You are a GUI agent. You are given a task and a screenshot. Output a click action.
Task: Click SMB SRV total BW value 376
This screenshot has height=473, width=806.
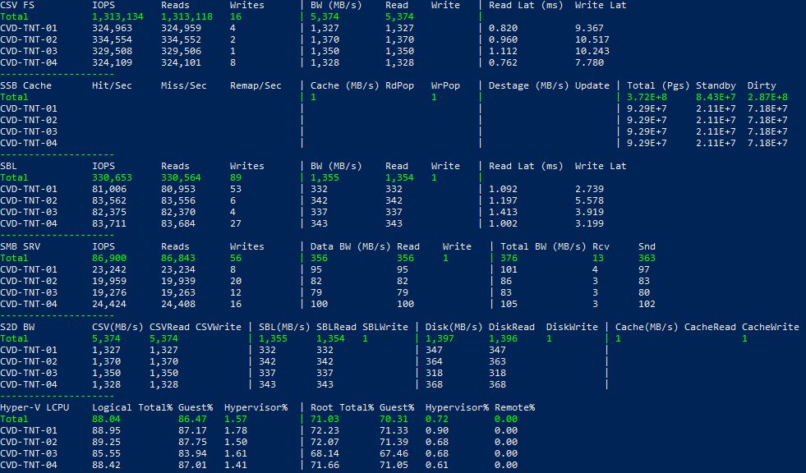509,259
